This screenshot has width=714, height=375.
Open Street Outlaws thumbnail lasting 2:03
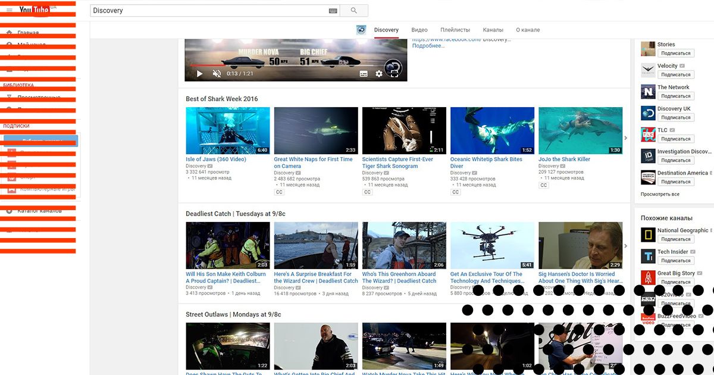(316, 346)
